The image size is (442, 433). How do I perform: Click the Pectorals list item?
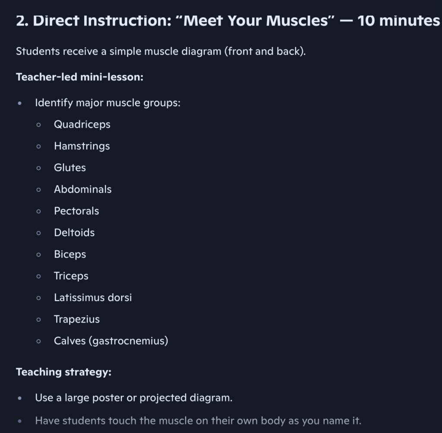(x=76, y=211)
